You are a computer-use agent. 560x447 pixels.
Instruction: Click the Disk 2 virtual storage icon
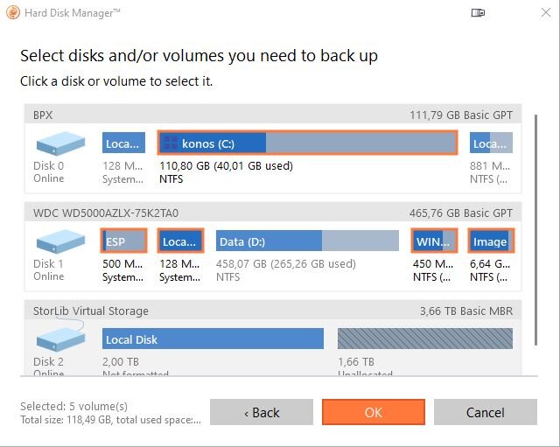click(x=60, y=338)
